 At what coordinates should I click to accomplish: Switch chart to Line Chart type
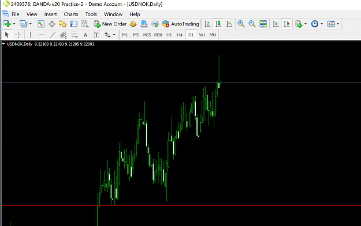pyautogui.click(x=229, y=24)
